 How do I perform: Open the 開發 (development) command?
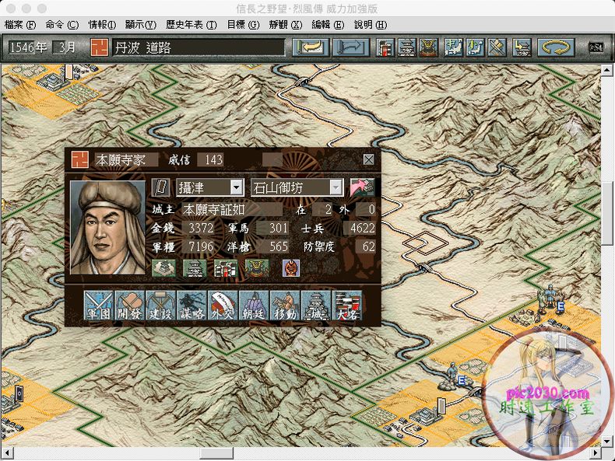coord(129,306)
